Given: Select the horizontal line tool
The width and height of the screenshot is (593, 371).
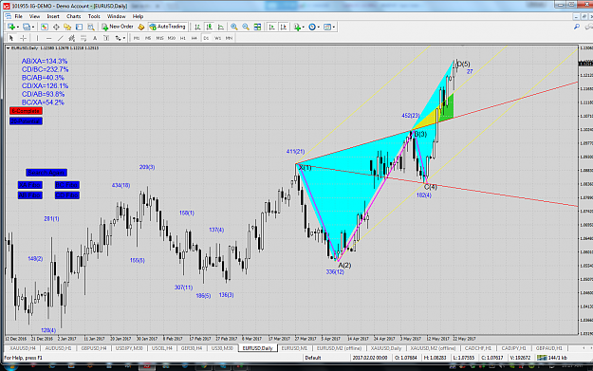Looking at the screenshot, I should (48, 38).
